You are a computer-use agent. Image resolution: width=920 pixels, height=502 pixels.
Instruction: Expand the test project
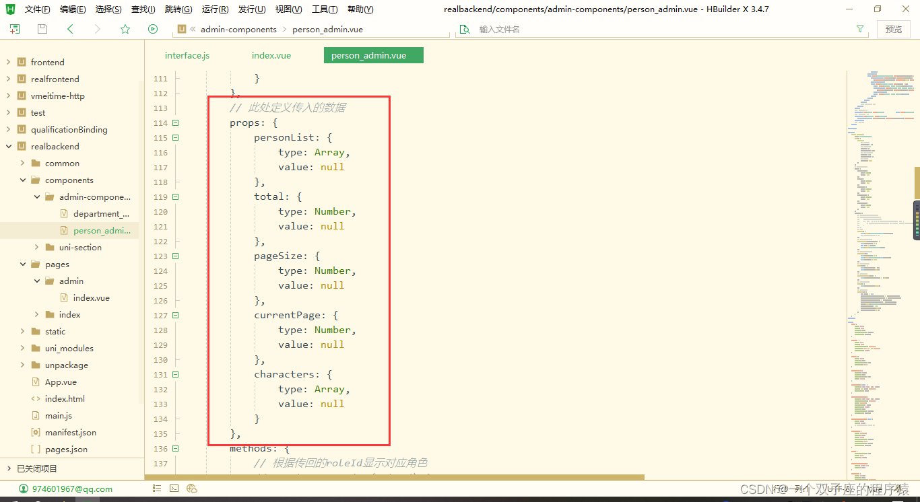(8, 112)
